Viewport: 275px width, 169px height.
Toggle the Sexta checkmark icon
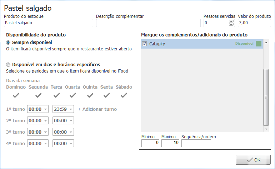(x=106, y=95)
